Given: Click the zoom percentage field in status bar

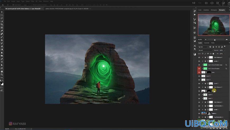Looking at the screenshot, I should [x=7, y=129].
